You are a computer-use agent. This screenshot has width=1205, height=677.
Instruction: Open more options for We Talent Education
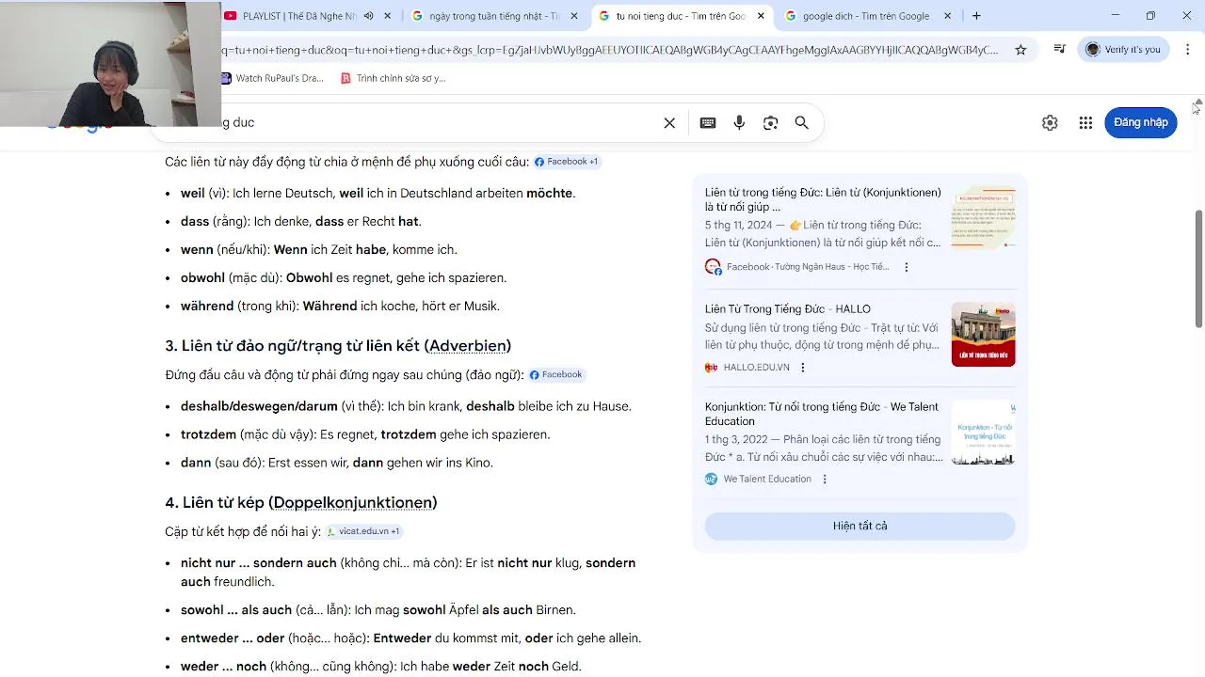[825, 480]
